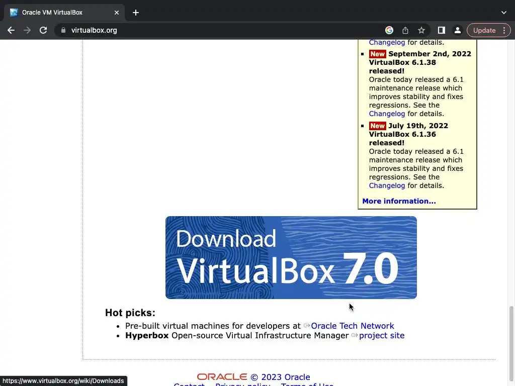The image size is (515, 386).
Task: Click the red New badge beside September 2nd
Action: point(377,54)
